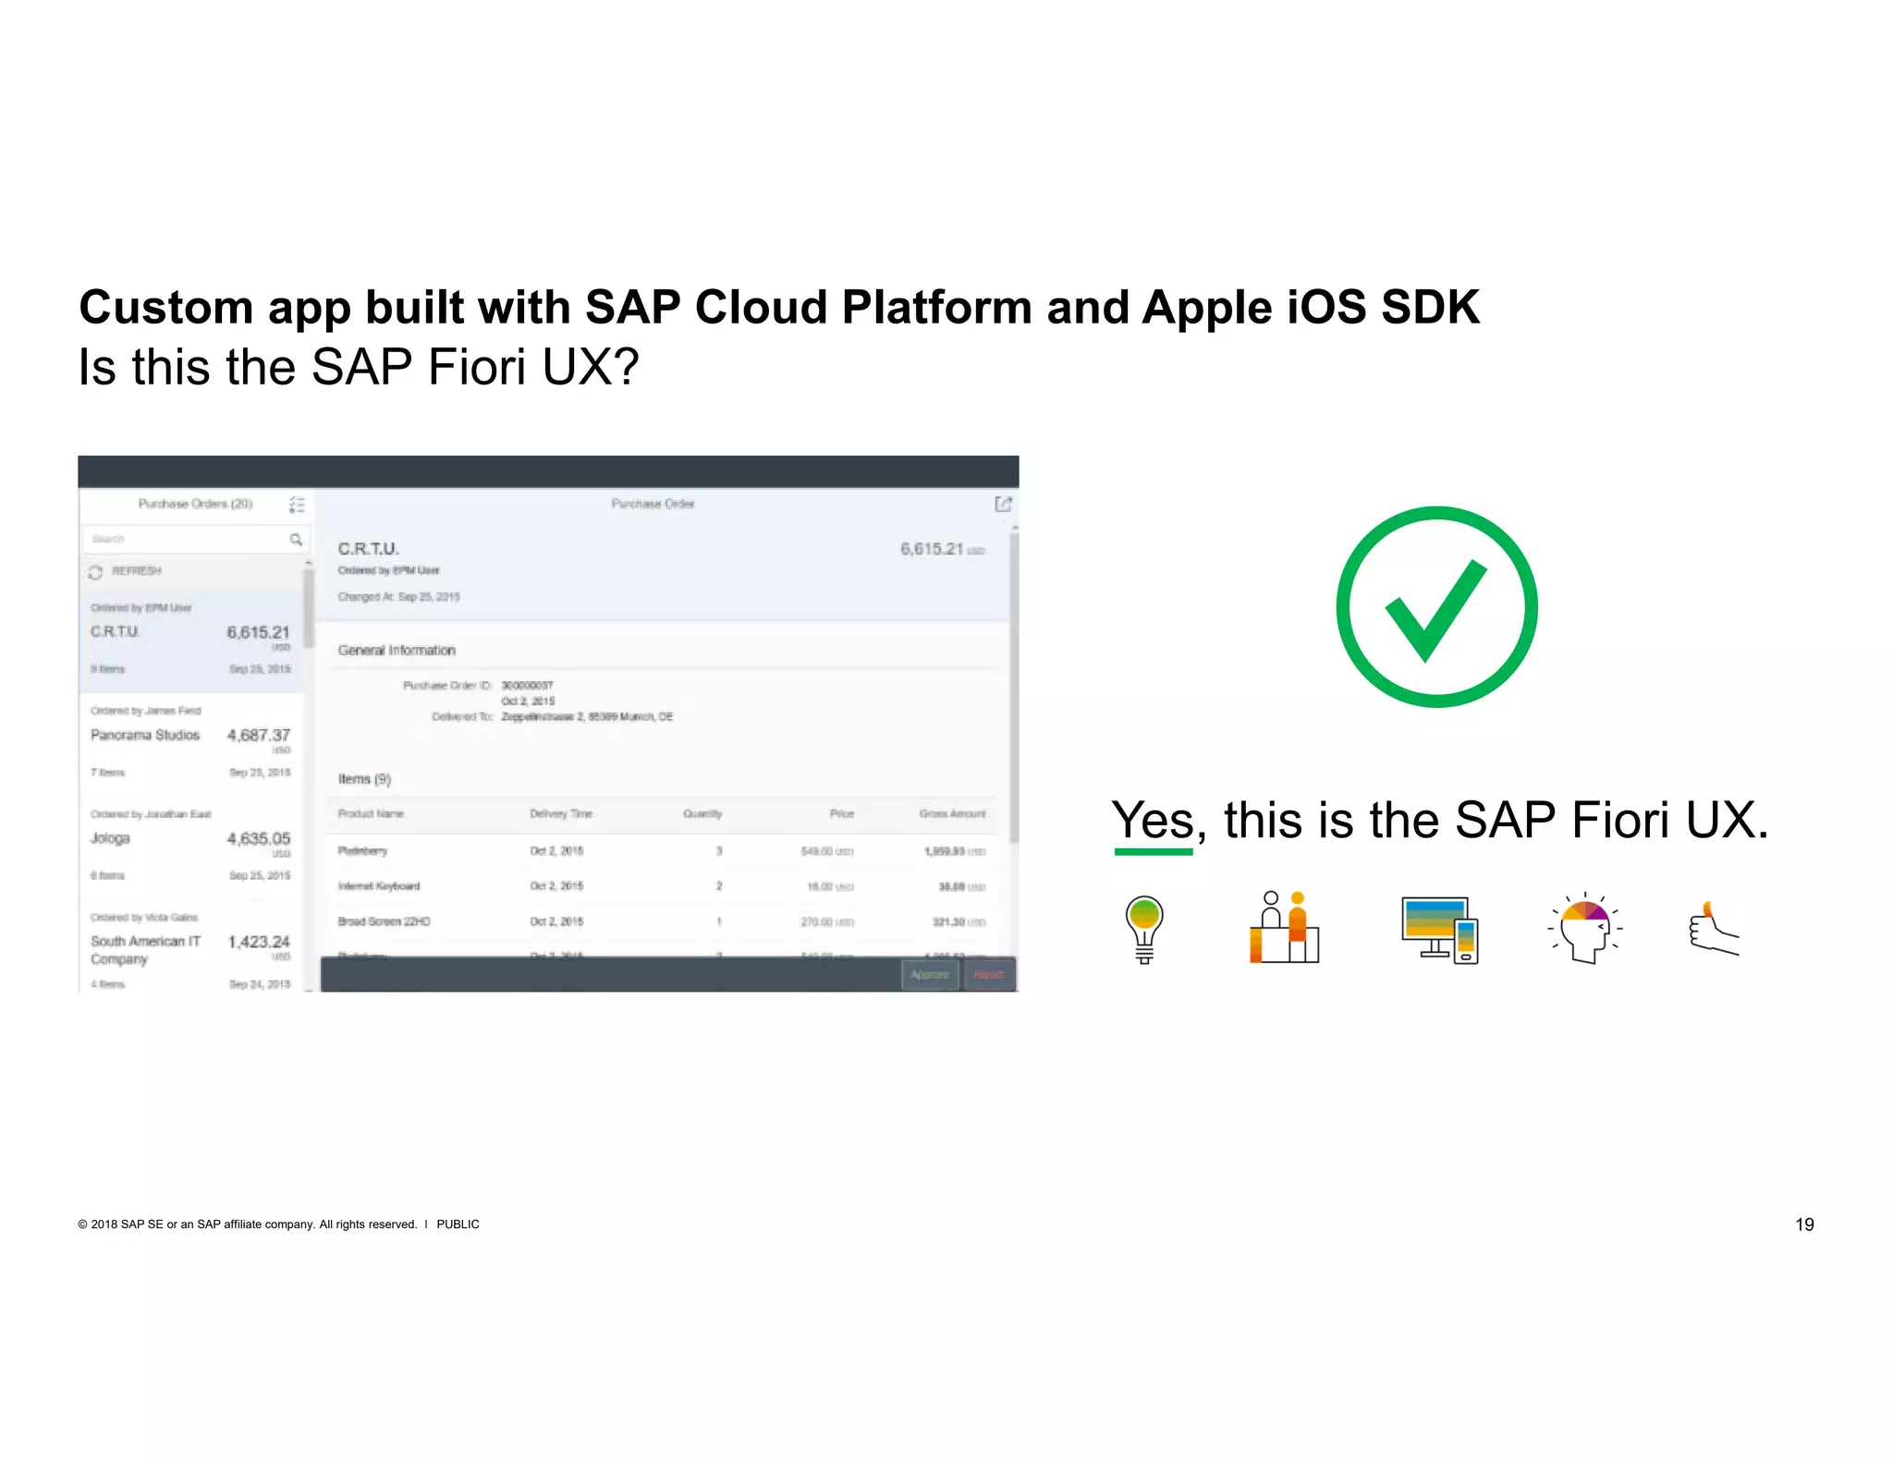The width and height of the screenshot is (1893, 1462).
Task: Click the underlined word "Yes"
Action: point(1153,821)
